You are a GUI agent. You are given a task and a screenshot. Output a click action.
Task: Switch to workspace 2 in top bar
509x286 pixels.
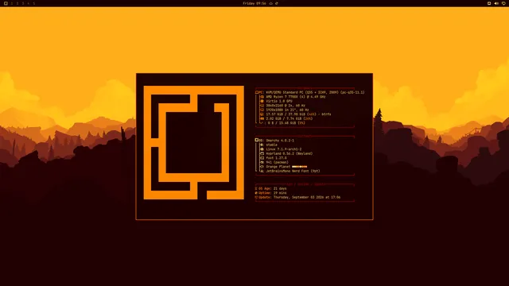click(x=17, y=3)
